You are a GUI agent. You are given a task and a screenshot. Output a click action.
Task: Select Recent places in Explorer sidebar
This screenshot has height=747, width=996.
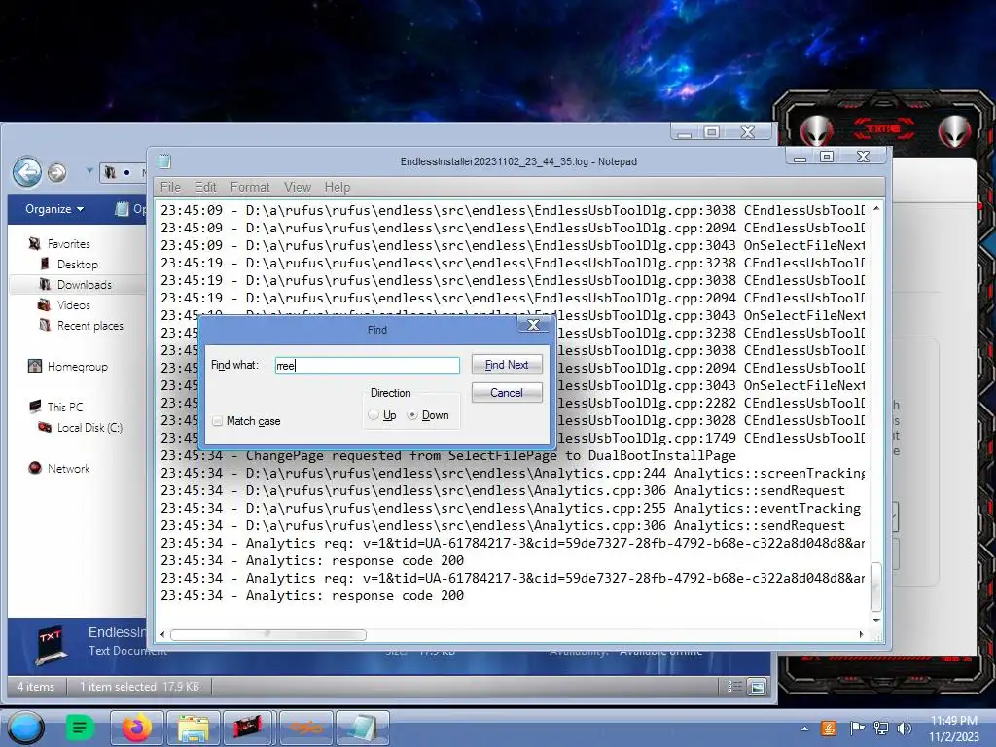click(x=90, y=326)
